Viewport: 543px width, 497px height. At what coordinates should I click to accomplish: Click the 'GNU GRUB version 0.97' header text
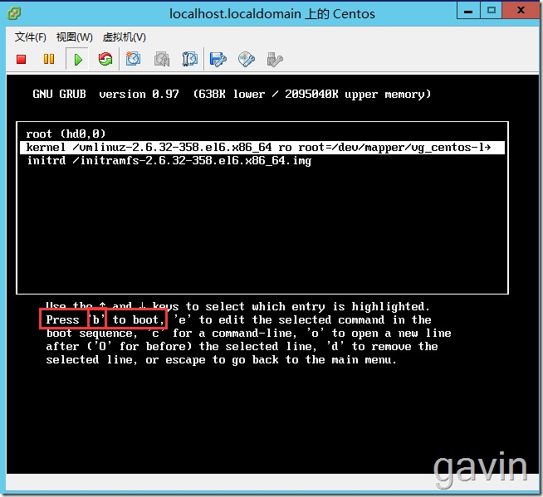106,94
